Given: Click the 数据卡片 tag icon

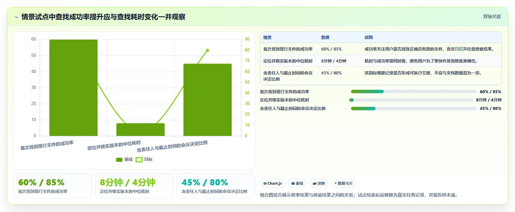Looking at the screenshot, I should 336,184.
